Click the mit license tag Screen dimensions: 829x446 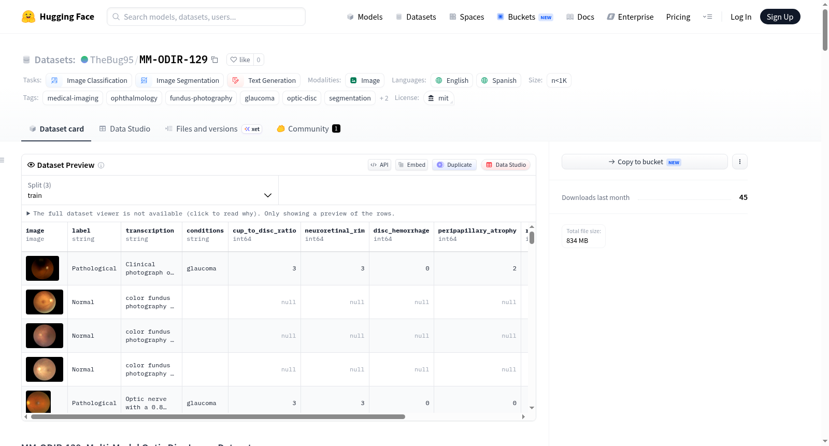coord(438,98)
